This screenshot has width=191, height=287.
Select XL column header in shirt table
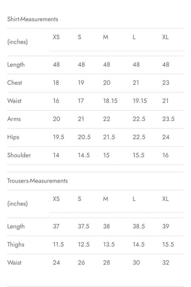(165, 37)
